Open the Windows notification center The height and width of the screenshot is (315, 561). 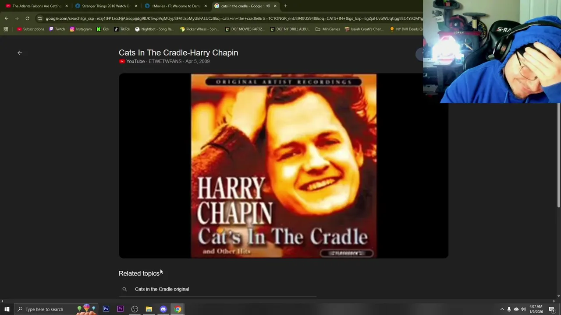pos(552,309)
